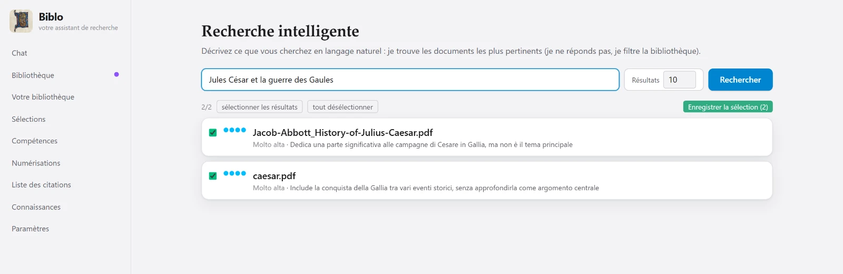
Task: Open the Chat section
Action: (x=19, y=53)
